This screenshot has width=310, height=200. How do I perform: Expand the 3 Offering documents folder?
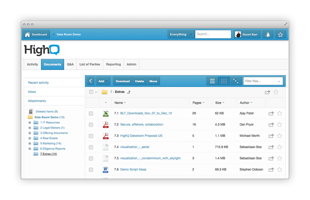tap(30, 133)
